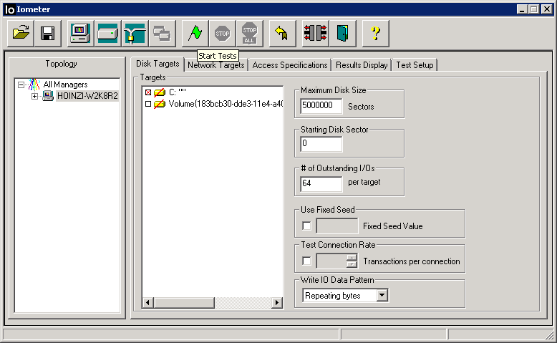Click the Outstanding I/Os per target field
This screenshot has height=343, width=557.
pos(321,183)
